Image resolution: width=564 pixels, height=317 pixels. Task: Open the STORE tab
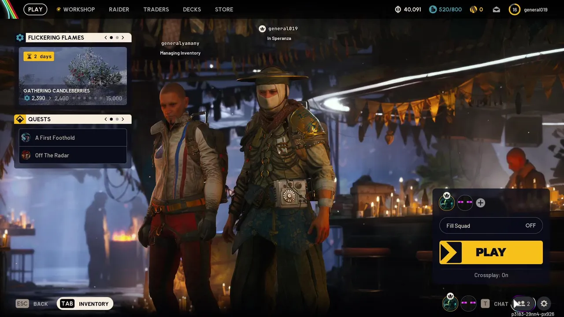click(224, 9)
